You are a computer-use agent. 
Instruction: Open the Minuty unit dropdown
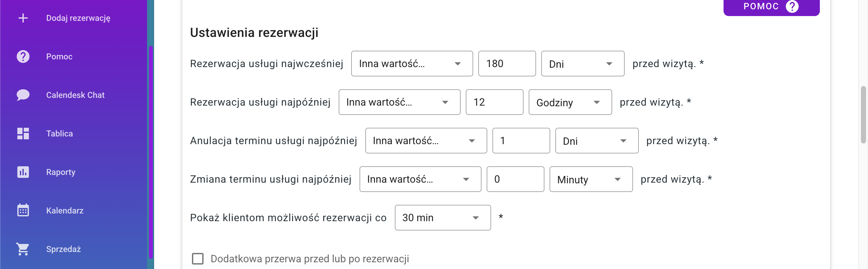(591, 179)
